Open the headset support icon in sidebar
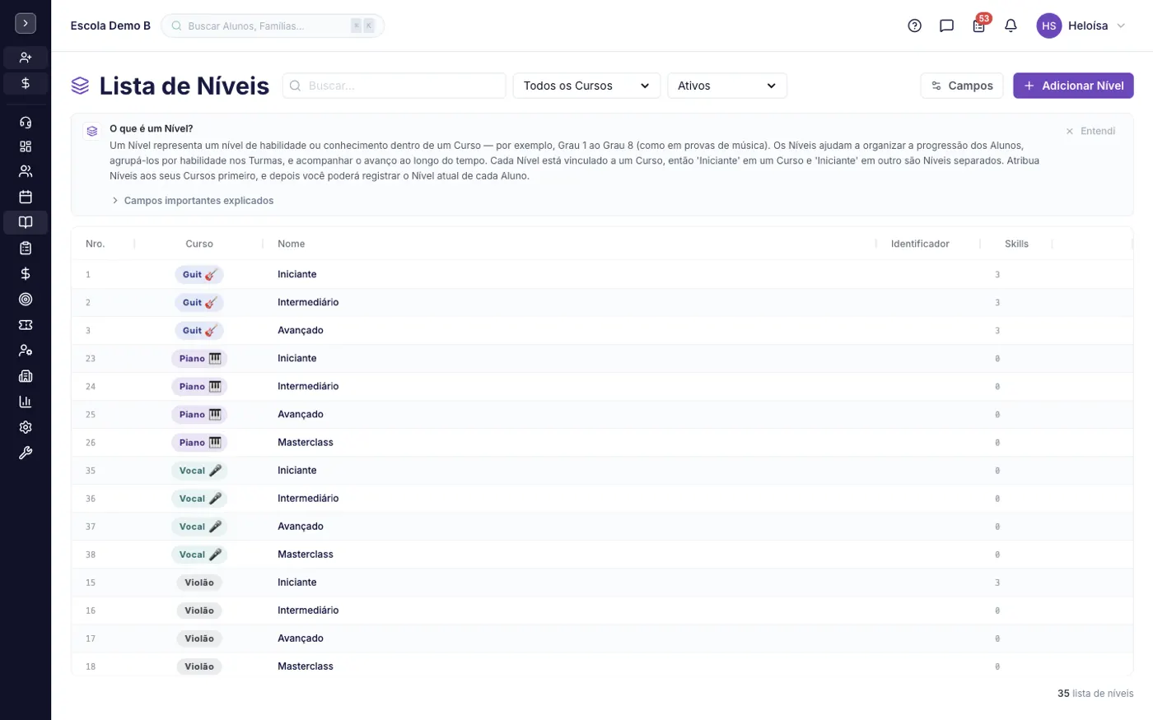 pyautogui.click(x=26, y=123)
